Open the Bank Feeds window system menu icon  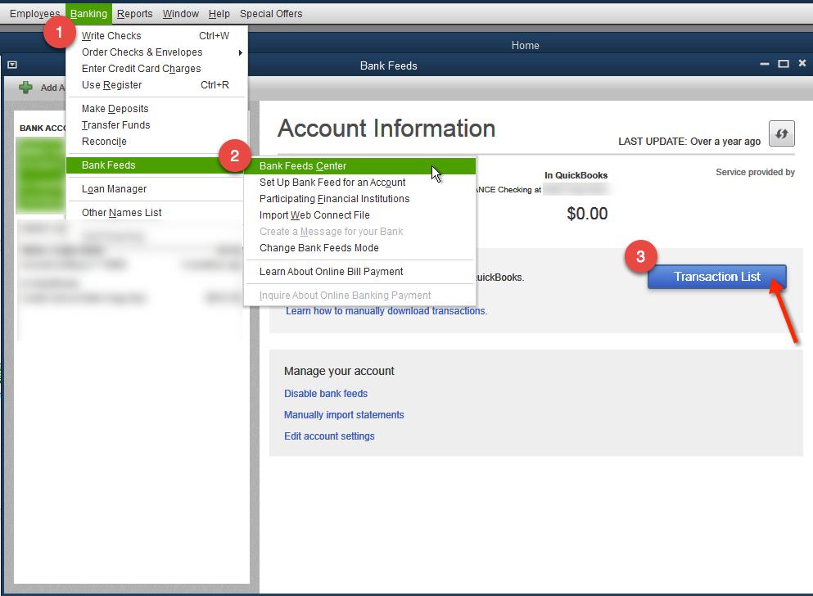12,65
